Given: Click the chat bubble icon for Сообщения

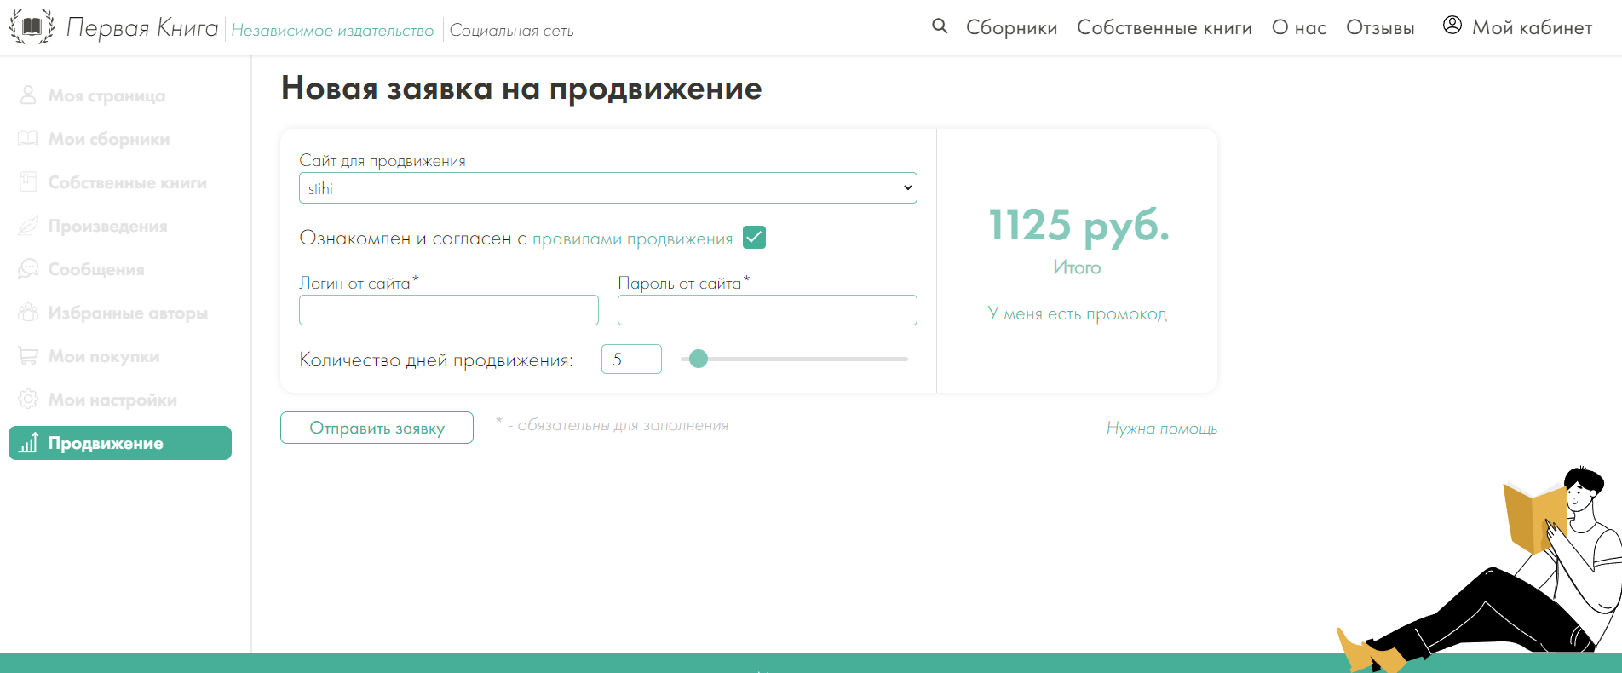Looking at the screenshot, I should point(28,269).
